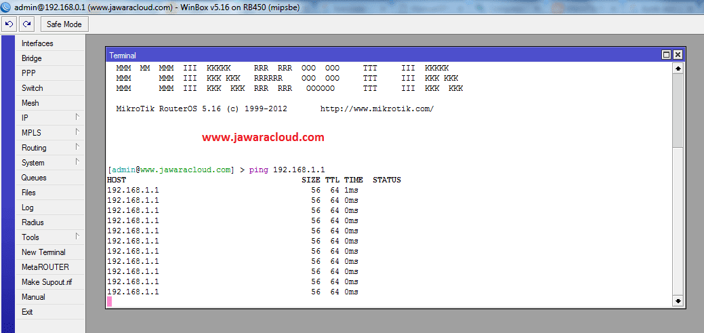Open the Interfaces menu
The width and height of the screenshot is (704, 333).
[50, 43]
